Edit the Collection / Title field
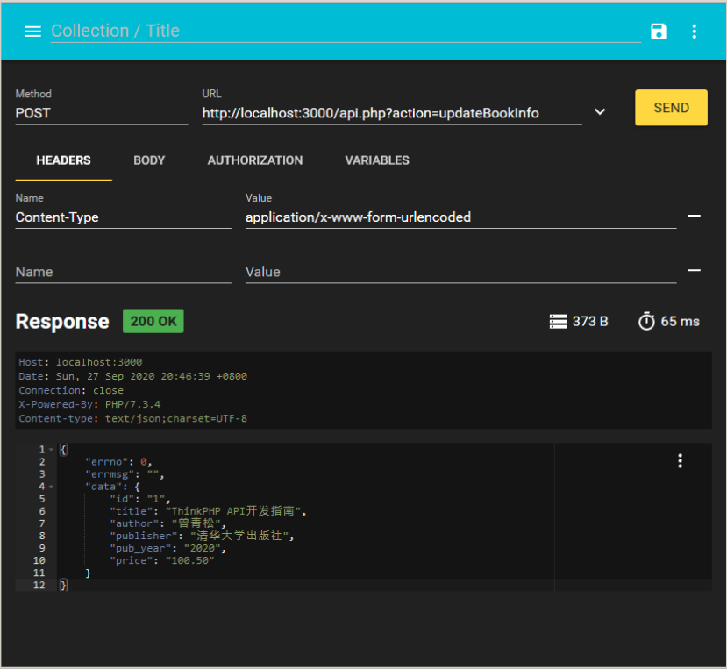Image resolution: width=727 pixels, height=669 pixels. 346,31
